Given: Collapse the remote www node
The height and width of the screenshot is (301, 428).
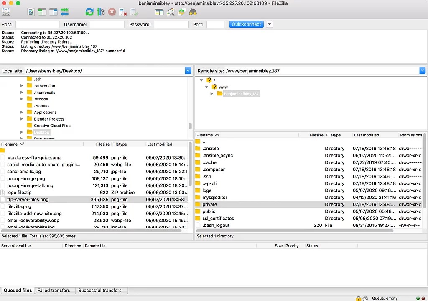Looking at the screenshot, I should click(206, 87).
